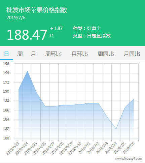The height and width of the screenshot is (163, 145).
Task: Click the 种类：红富士 label
Action: [x=87, y=28]
